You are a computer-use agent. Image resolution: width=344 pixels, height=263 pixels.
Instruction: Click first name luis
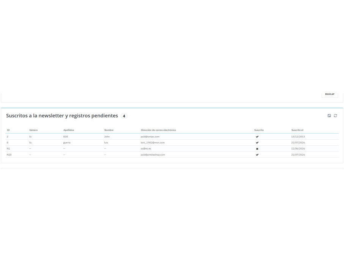pyautogui.click(x=106, y=142)
